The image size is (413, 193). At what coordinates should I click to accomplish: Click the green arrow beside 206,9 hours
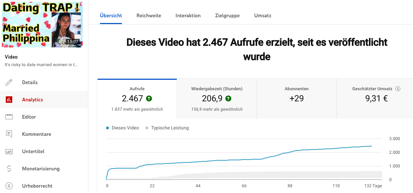tap(228, 98)
